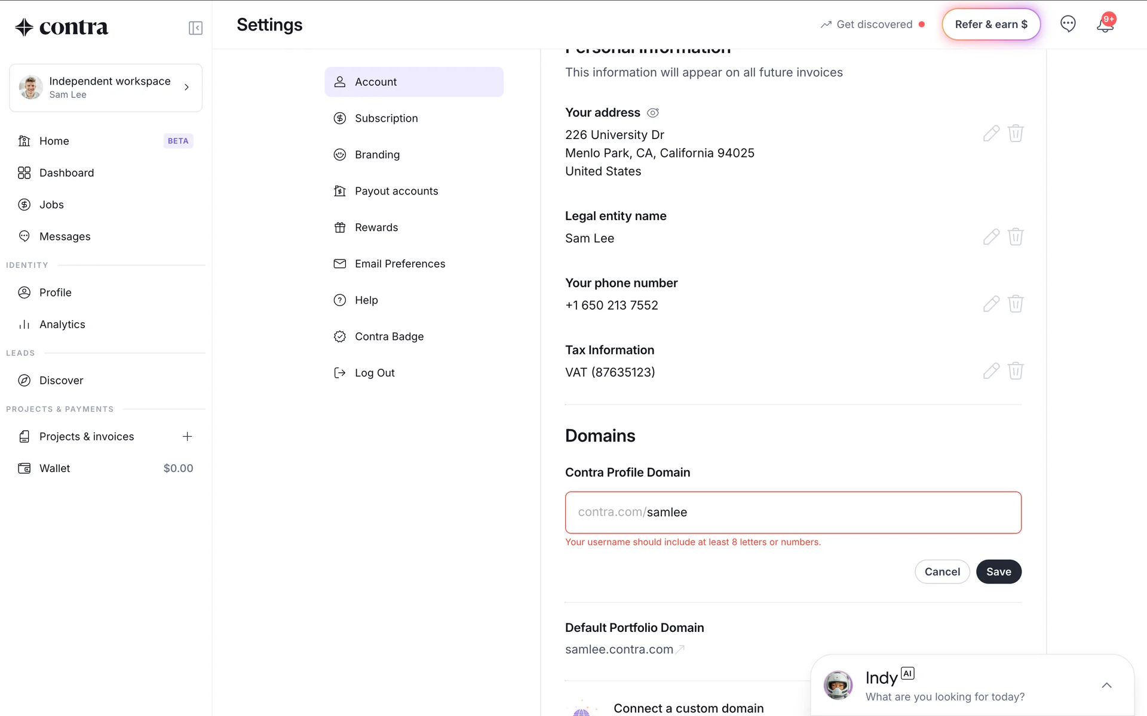This screenshot has height=716, width=1147.
Task: Delete the phone number with trash icon
Action: [x=1016, y=304]
